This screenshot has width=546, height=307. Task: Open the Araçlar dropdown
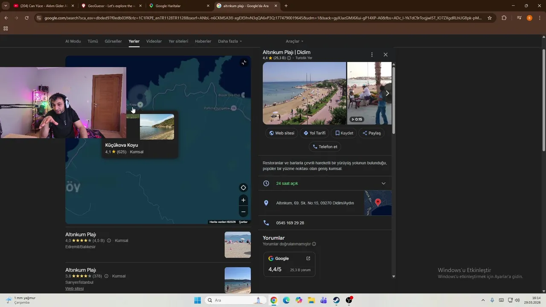pos(294,41)
